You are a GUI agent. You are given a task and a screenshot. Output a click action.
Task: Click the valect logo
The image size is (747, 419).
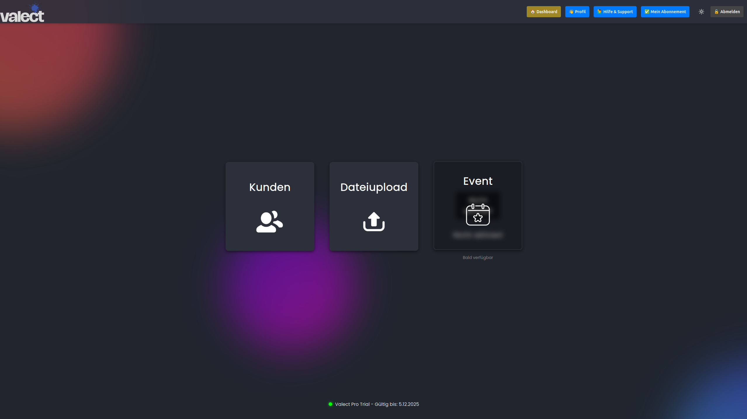pos(22,12)
